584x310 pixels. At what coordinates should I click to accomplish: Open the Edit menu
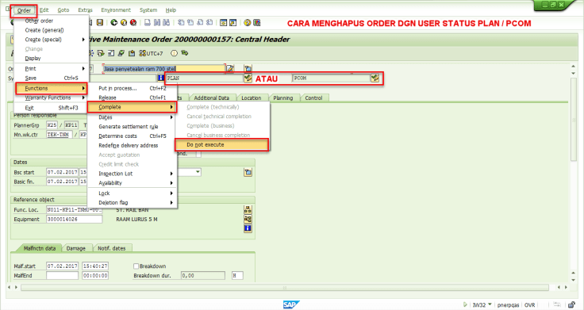tap(44, 10)
